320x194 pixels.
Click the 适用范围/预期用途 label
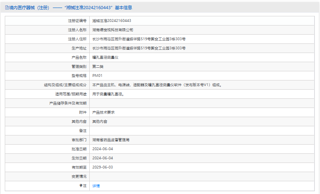[71, 94]
